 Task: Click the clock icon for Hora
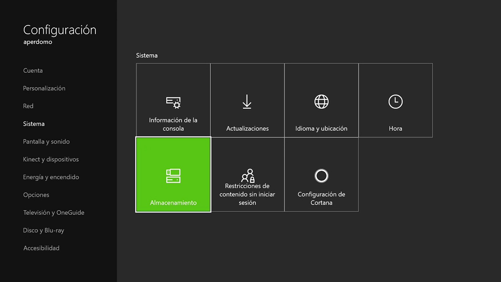pyautogui.click(x=395, y=102)
